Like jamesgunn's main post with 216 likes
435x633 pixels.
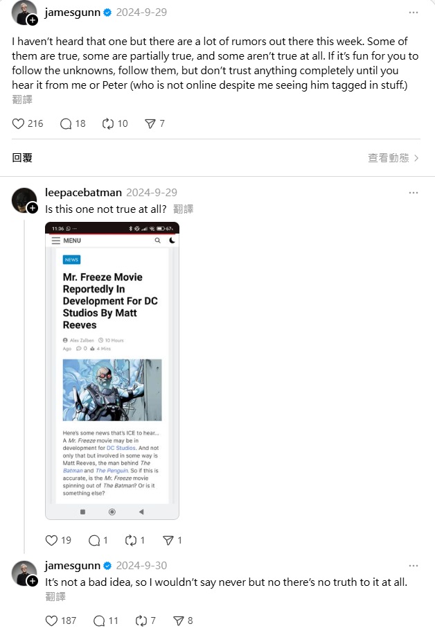tap(18, 123)
